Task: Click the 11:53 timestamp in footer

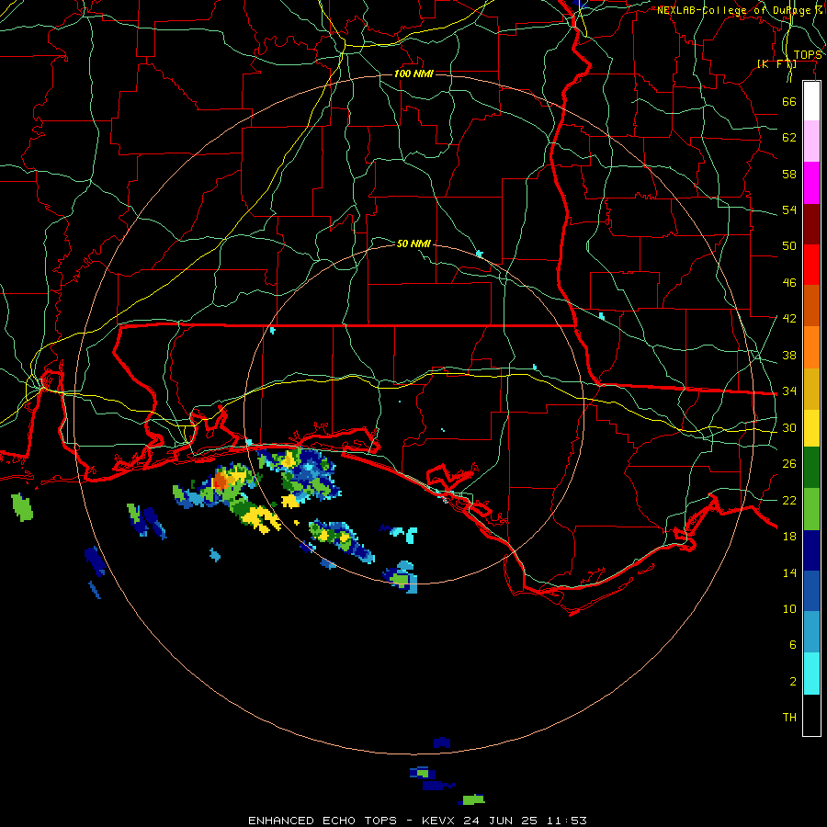Action: point(566,821)
